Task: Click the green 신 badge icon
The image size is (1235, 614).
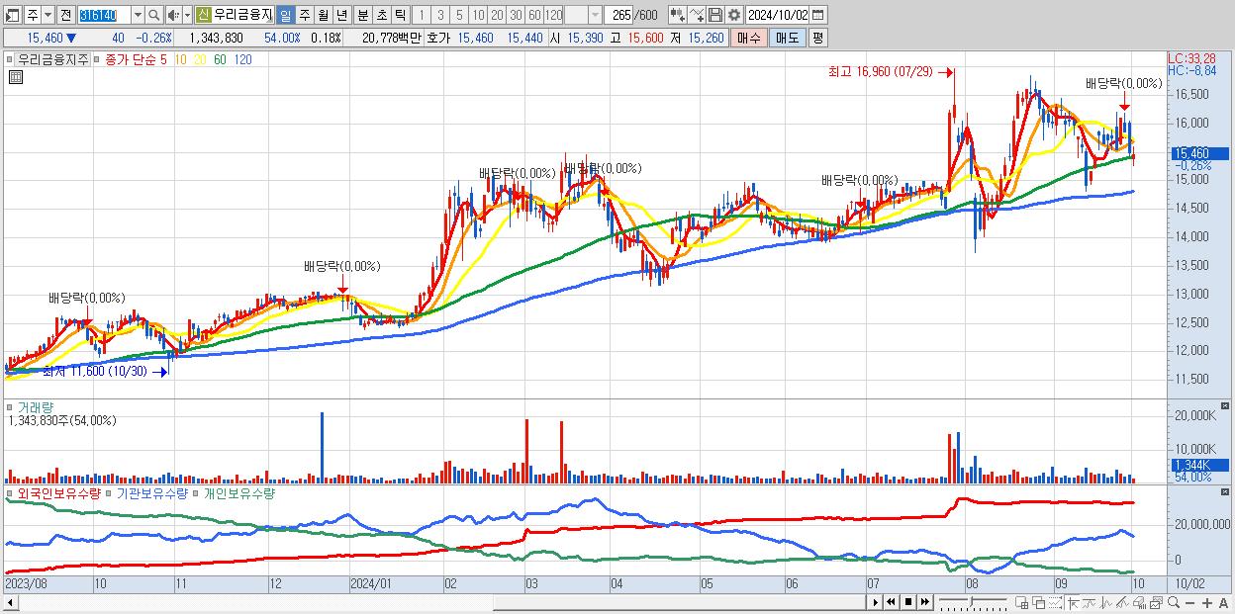Action: click(x=204, y=15)
